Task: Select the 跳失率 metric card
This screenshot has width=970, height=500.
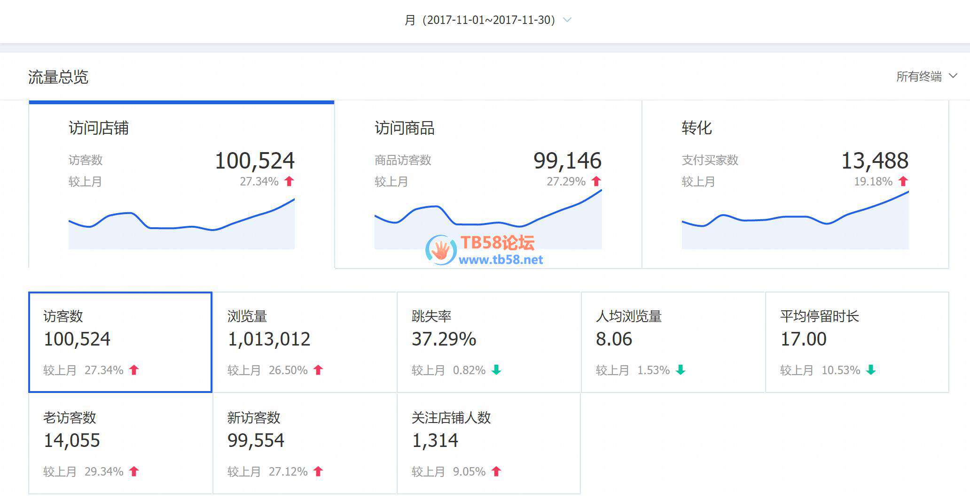Action: 489,342
